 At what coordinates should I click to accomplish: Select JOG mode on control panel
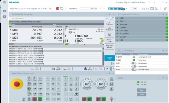tap(29, 79)
